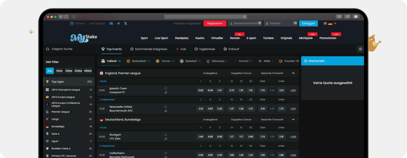Open +307 more markets for Newcastle

click(293, 109)
